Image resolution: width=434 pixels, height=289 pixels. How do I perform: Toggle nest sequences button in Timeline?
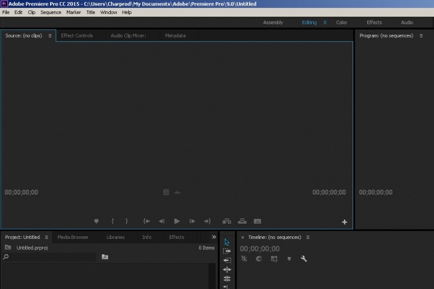pyautogui.click(x=244, y=259)
